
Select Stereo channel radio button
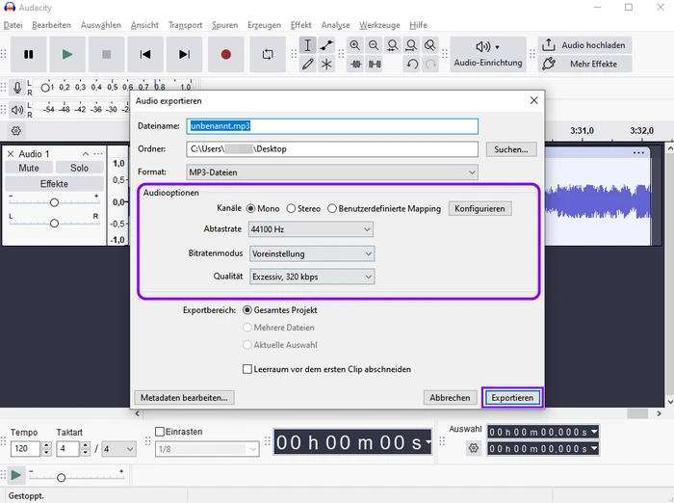click(x=291, y=209)
